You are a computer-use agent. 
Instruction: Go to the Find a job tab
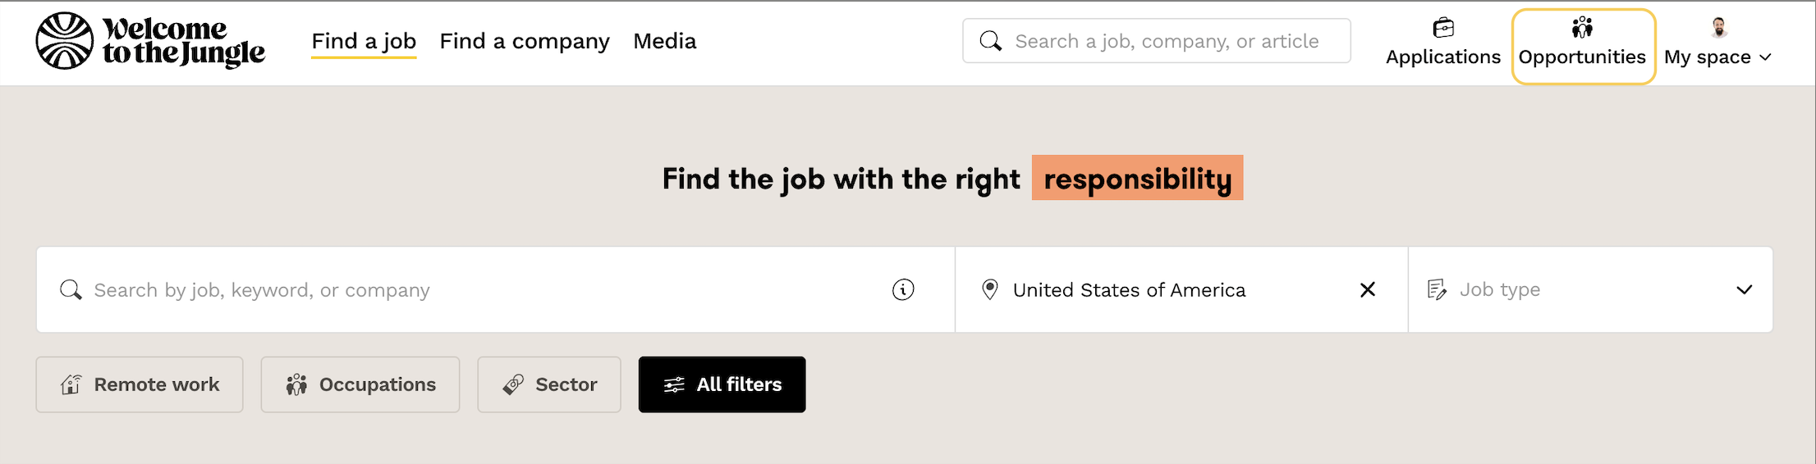coord(364,41)
